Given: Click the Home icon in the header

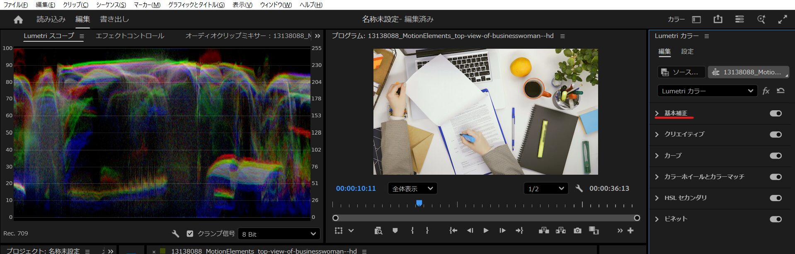Looking at the screenshot, I should pos(18,19).
